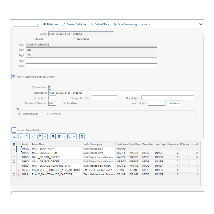This screenshot has width=214, height=214.
Task: Sort the relations table ascending
Action: coord(14,136)
